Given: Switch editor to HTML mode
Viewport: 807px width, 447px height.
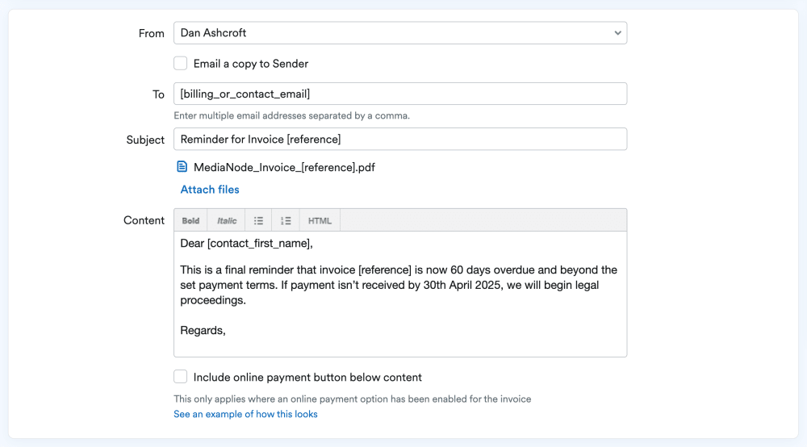Looking at the screenshot, I should click(320, 220).
